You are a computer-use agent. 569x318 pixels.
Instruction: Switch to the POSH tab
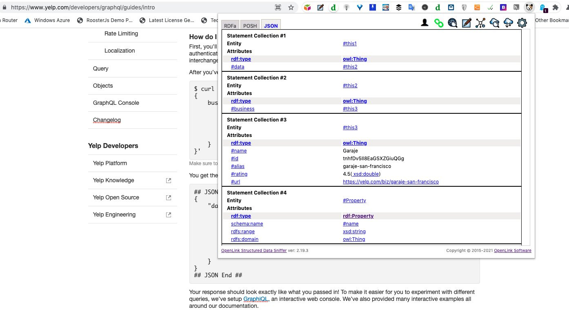(x=250, y=26)
